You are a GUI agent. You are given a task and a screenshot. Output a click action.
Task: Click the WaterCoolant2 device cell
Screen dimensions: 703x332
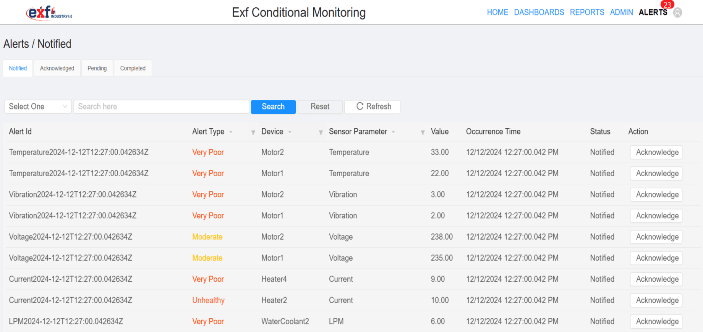click(x=285, y=321)
